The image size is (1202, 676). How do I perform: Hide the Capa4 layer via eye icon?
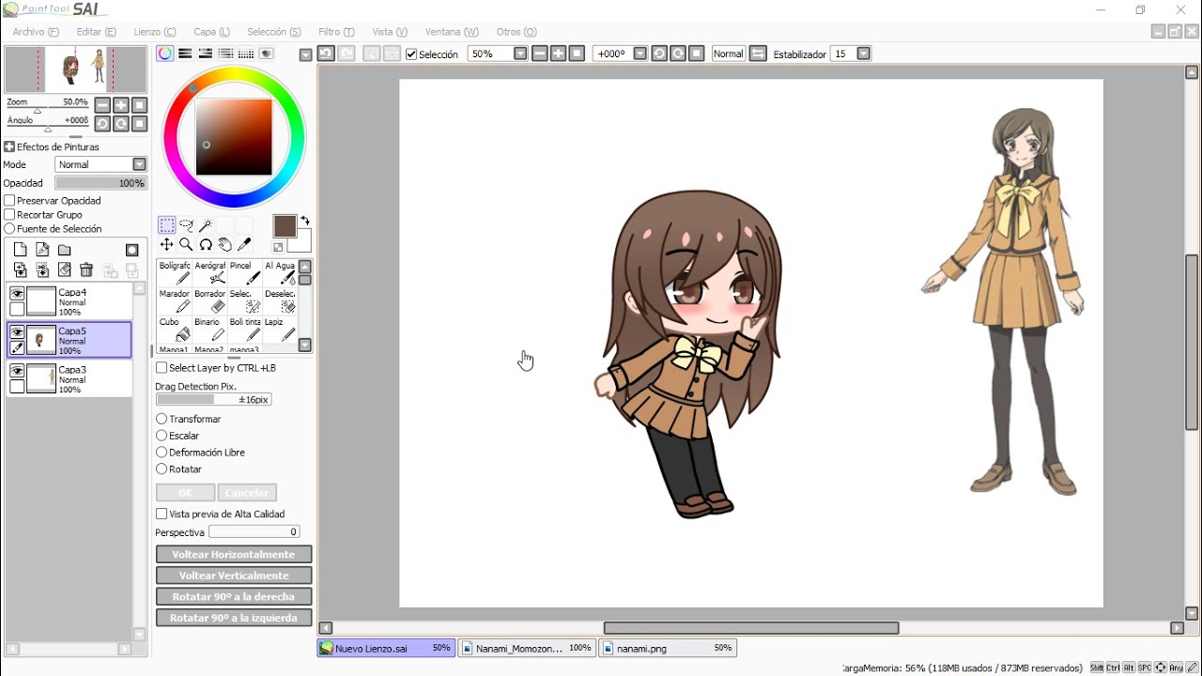coord(17,293)
